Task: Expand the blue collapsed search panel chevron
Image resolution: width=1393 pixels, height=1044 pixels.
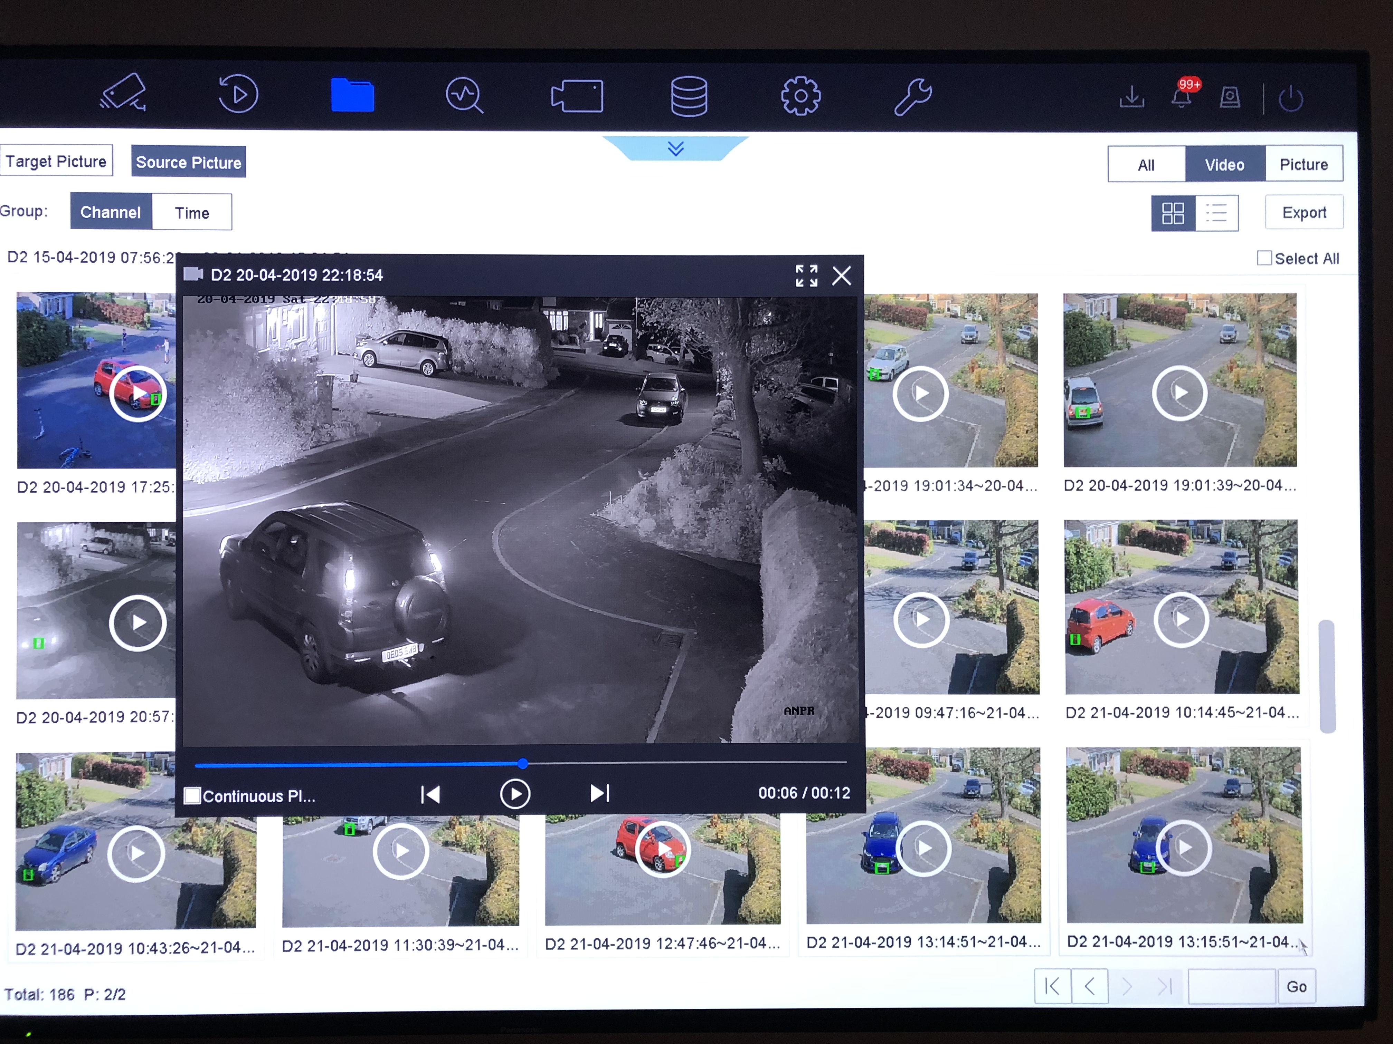Action: pyautogui.click(x=676, y=148)
